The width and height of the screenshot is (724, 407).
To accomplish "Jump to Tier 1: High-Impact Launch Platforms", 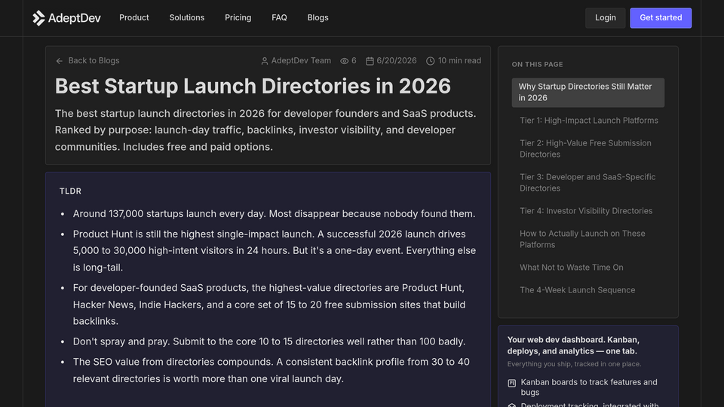I will [589, 121].
